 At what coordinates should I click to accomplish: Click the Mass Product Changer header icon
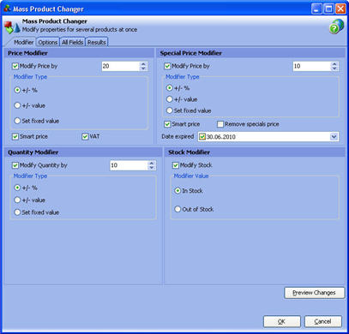(x=12, y=27)
